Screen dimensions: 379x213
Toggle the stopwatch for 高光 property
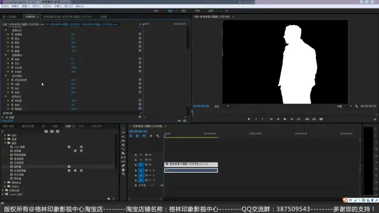(x=12, y=38)
